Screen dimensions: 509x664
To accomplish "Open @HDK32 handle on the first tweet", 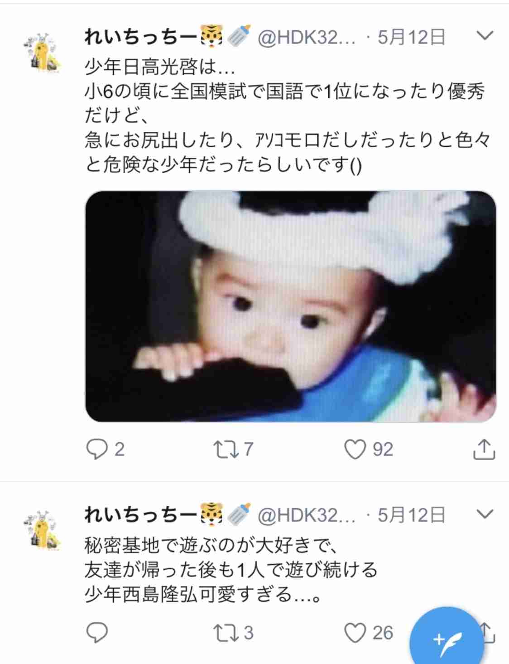I will pyautogui.click(x=307, y=37).
